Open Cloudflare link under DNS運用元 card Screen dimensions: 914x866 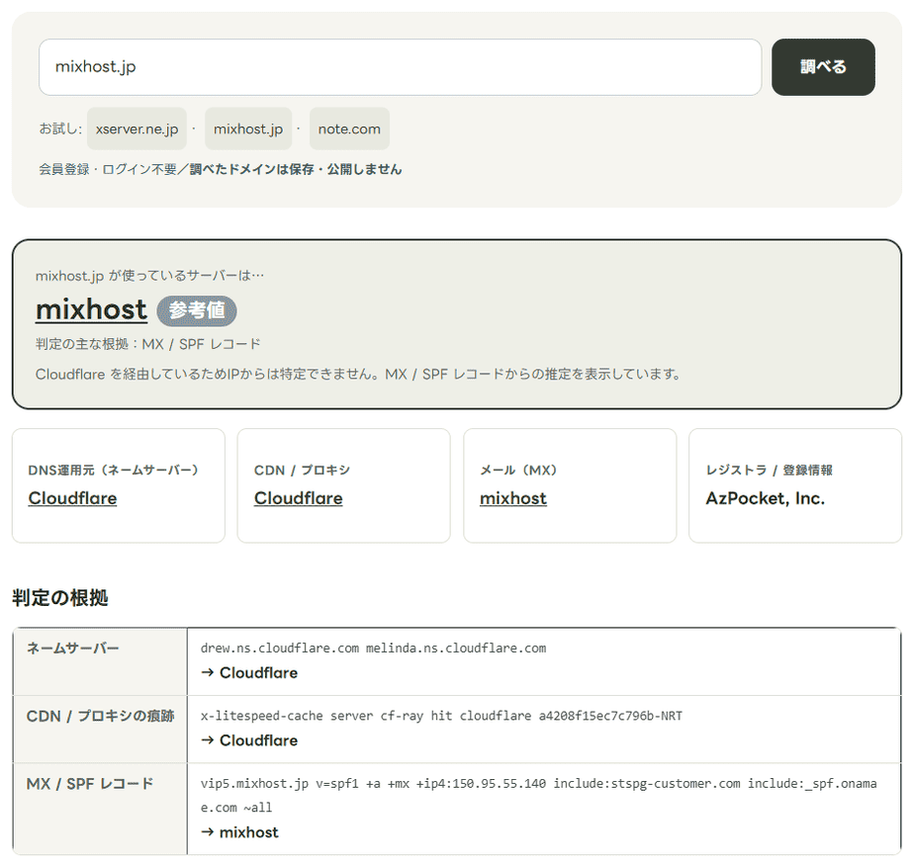click(72, 498)
